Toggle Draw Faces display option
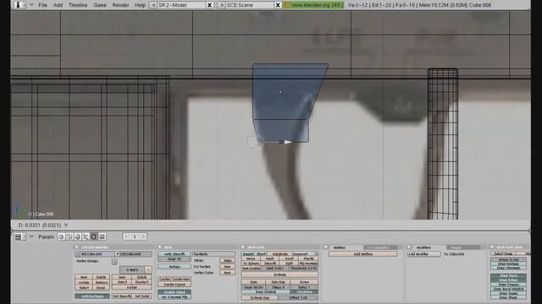 point(508,276)
